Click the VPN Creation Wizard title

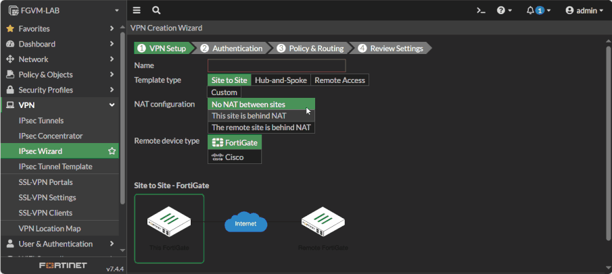coord(166,28)
